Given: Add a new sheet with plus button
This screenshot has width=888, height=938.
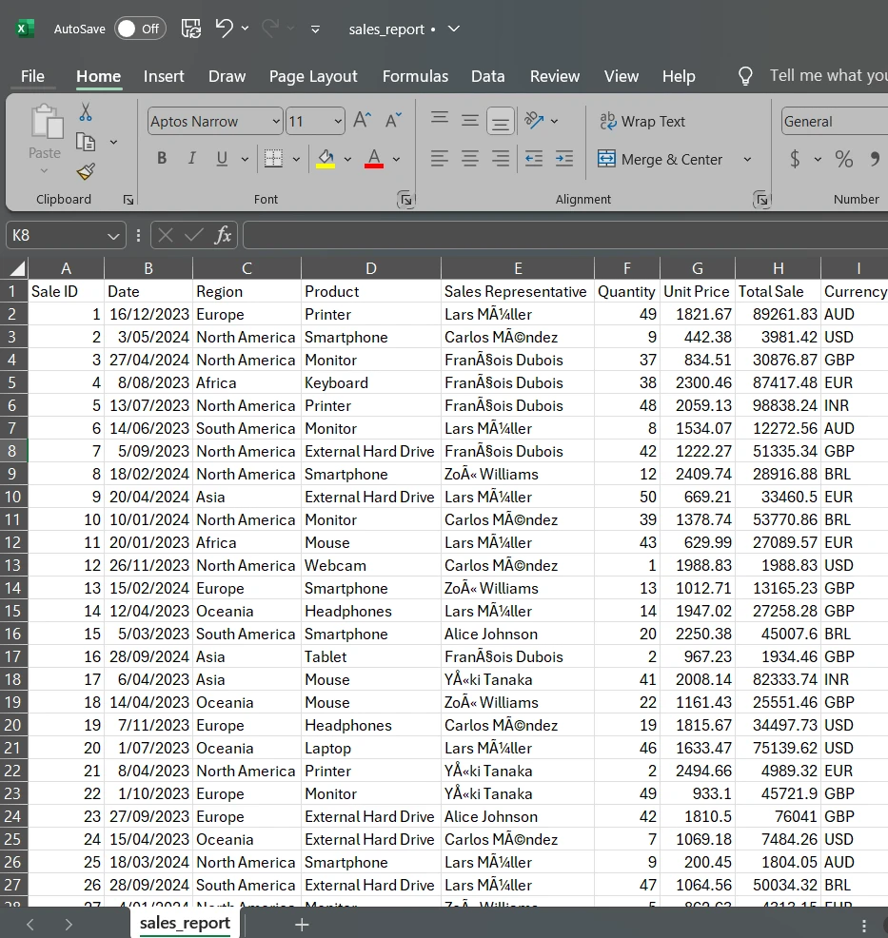Looking at the screenshot, I should (302, 924).
